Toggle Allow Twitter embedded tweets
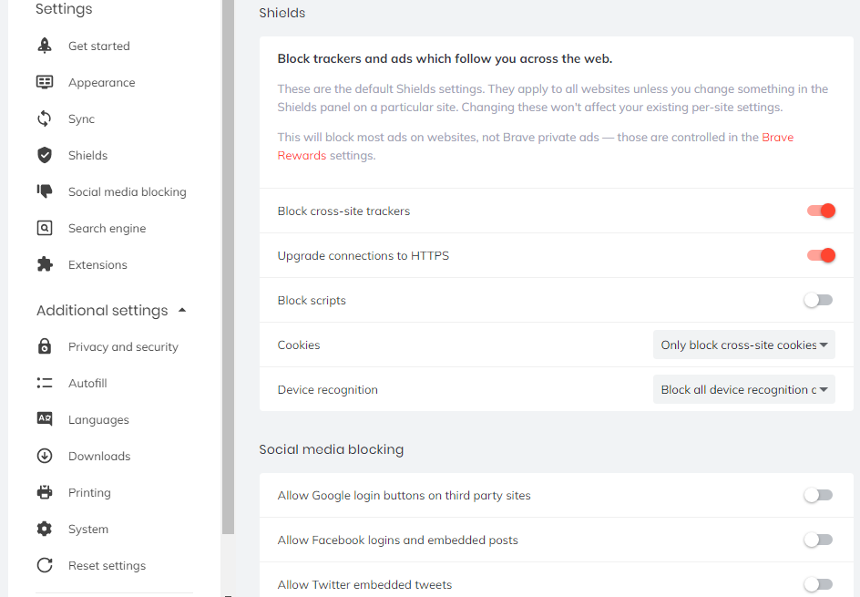 coord(818,584)
